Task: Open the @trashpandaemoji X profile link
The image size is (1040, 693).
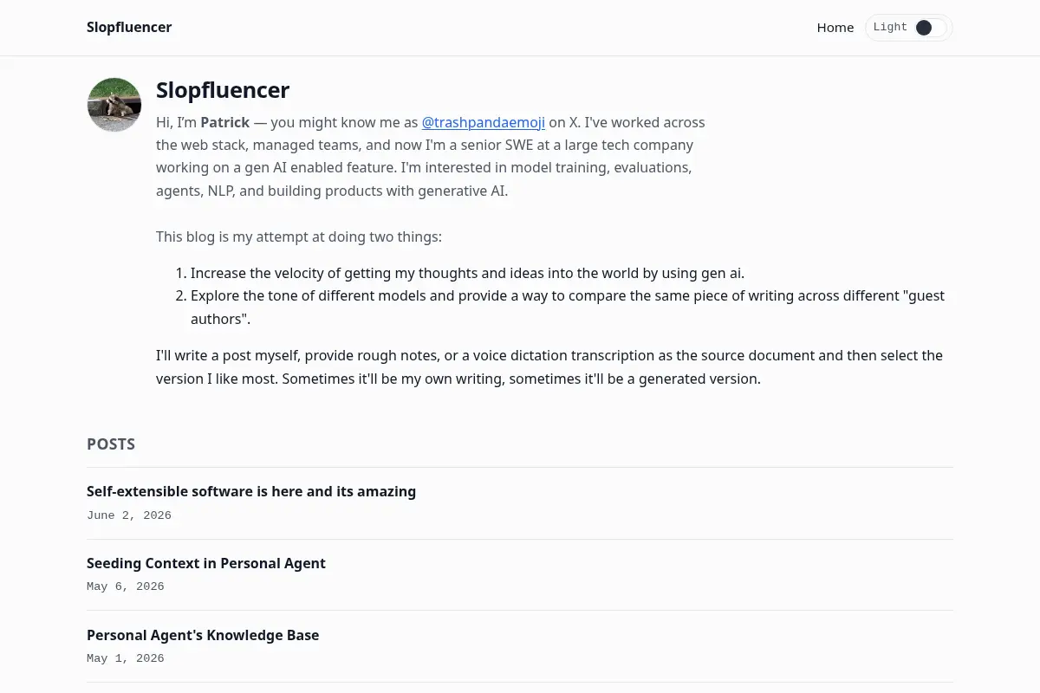Action: (x=483, y=122)
